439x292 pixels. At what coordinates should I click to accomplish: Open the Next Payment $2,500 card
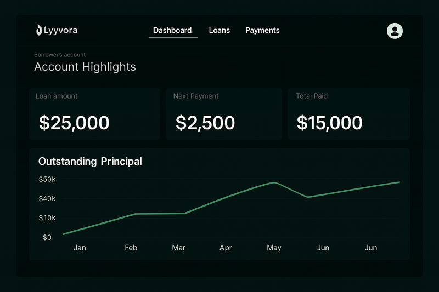pos(224,113)
